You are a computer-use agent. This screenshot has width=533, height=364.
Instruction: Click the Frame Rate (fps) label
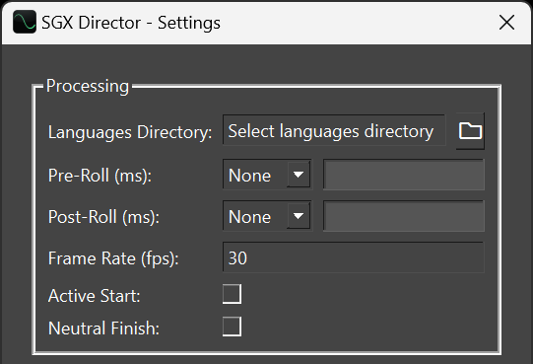click(x=113, y=258)
